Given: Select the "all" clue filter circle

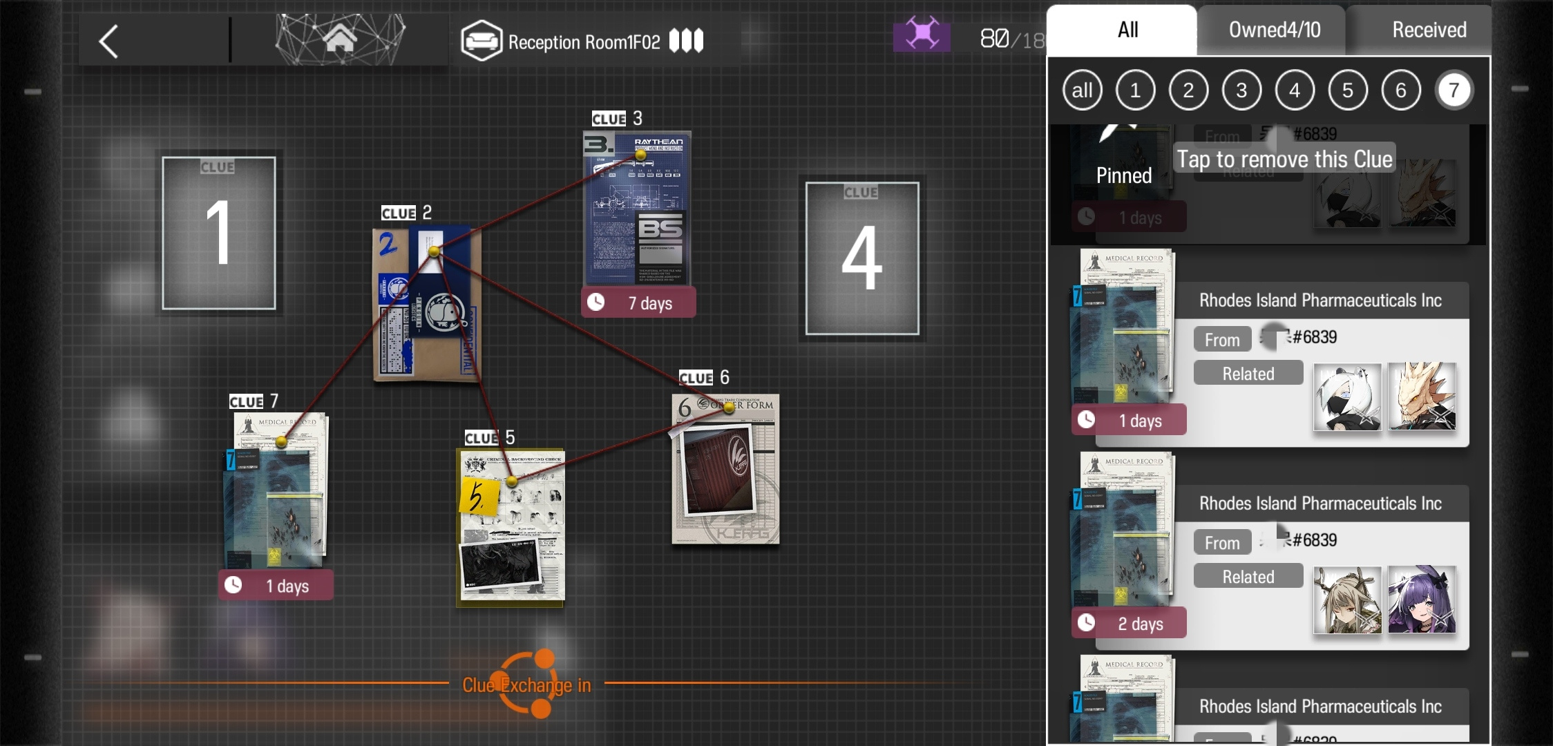Looking at the screenshot, I should click(1082, 90).
